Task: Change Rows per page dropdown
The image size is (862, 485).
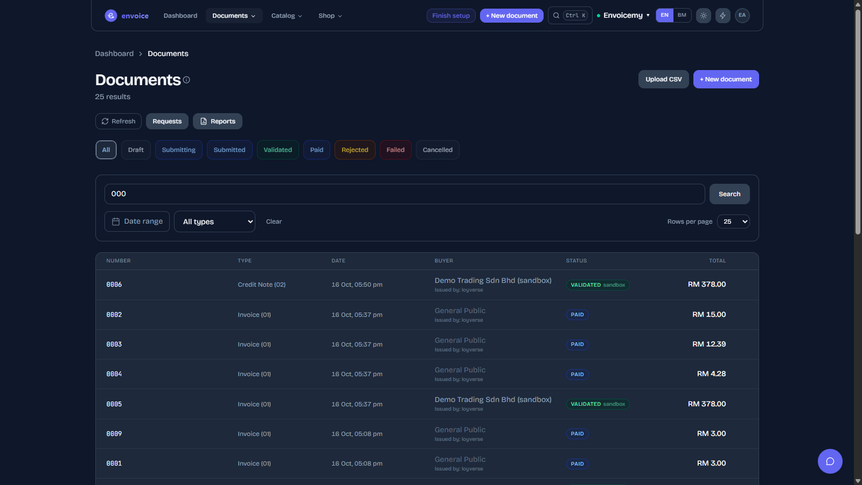Action: 733,221
